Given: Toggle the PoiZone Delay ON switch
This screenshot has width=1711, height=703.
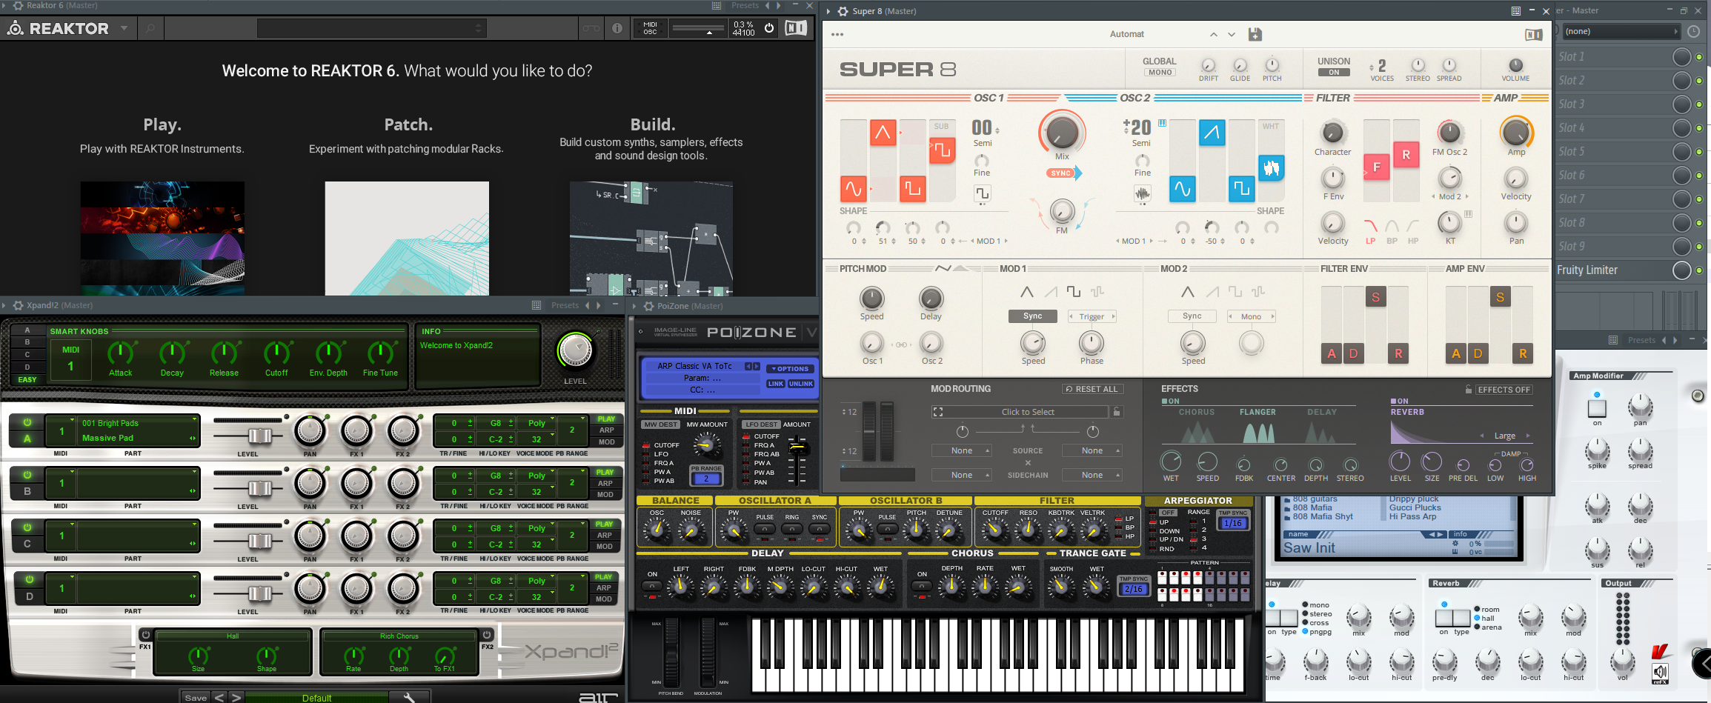Looking at the screenshot, I should (x=652, y=586).
